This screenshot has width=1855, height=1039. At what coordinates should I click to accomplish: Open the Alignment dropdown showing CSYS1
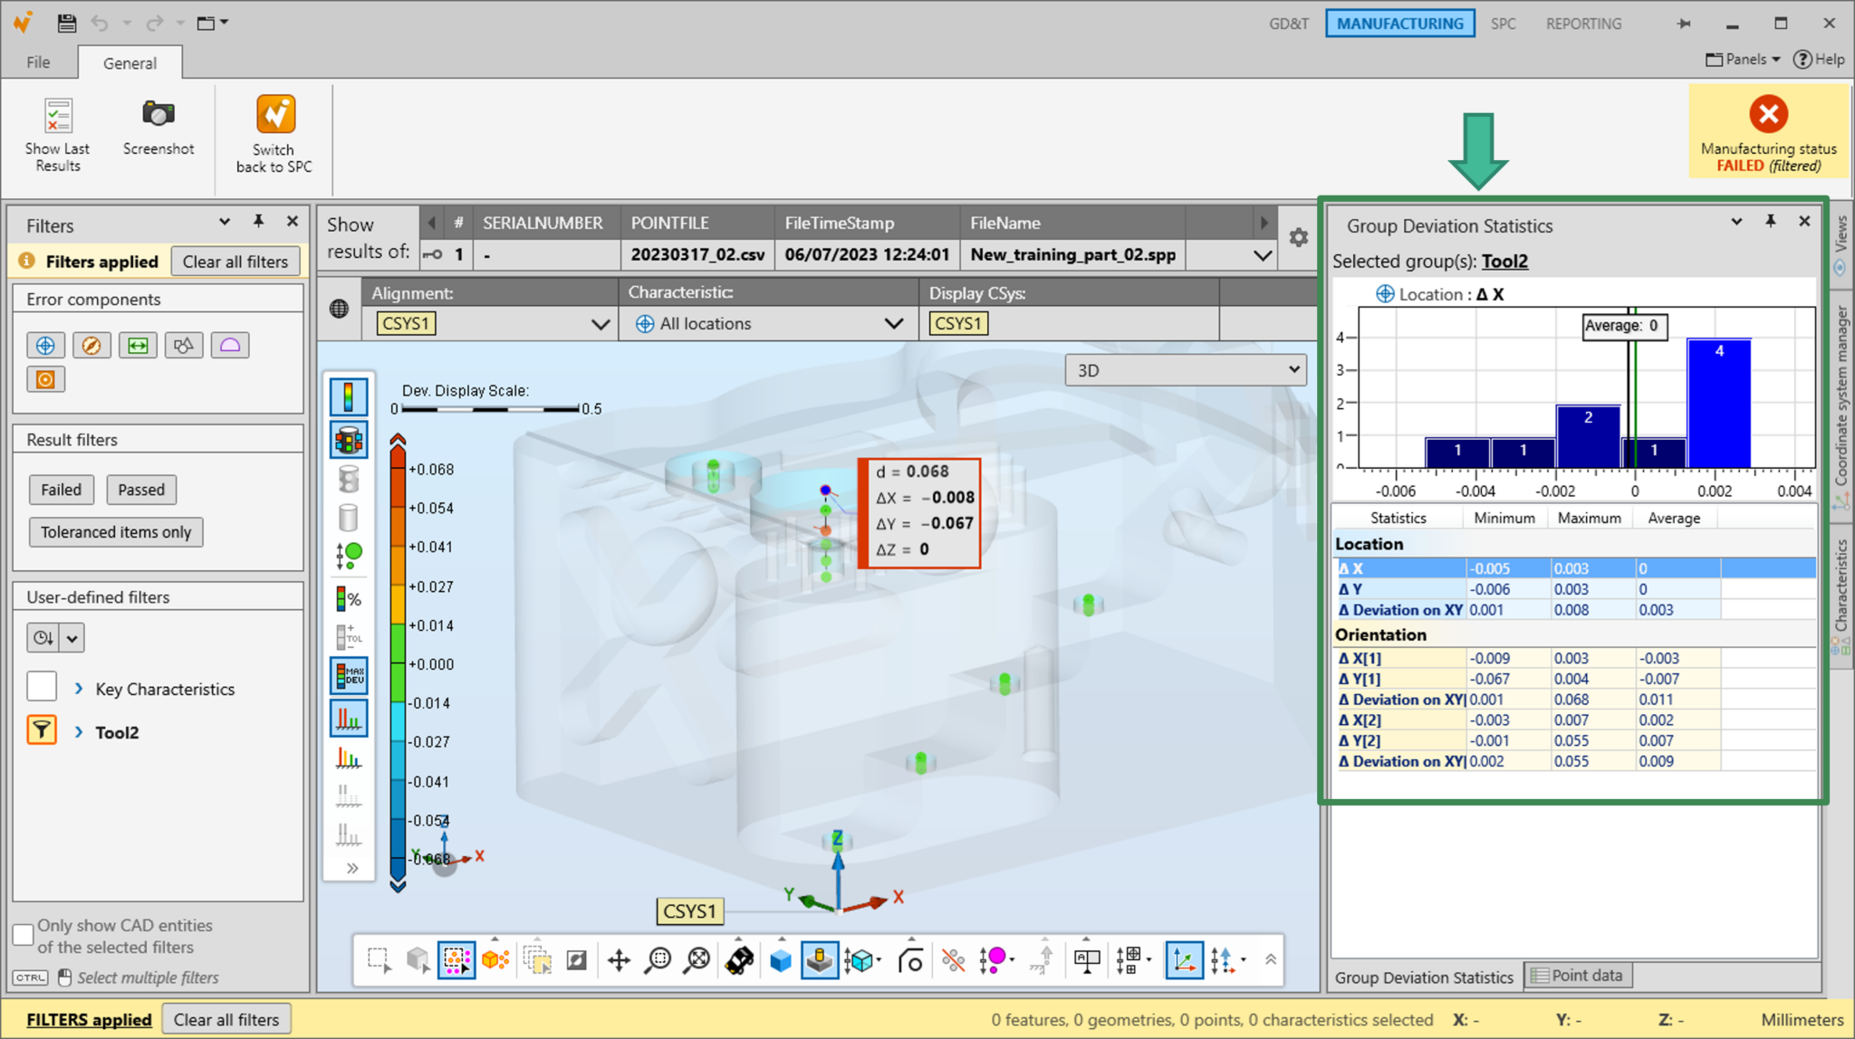point(601,323)
